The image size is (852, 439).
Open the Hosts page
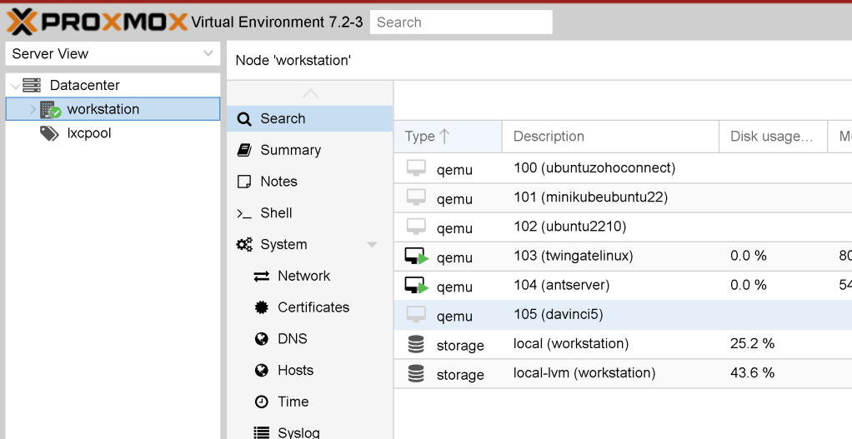pyautogui.click(x=310, y=371)
